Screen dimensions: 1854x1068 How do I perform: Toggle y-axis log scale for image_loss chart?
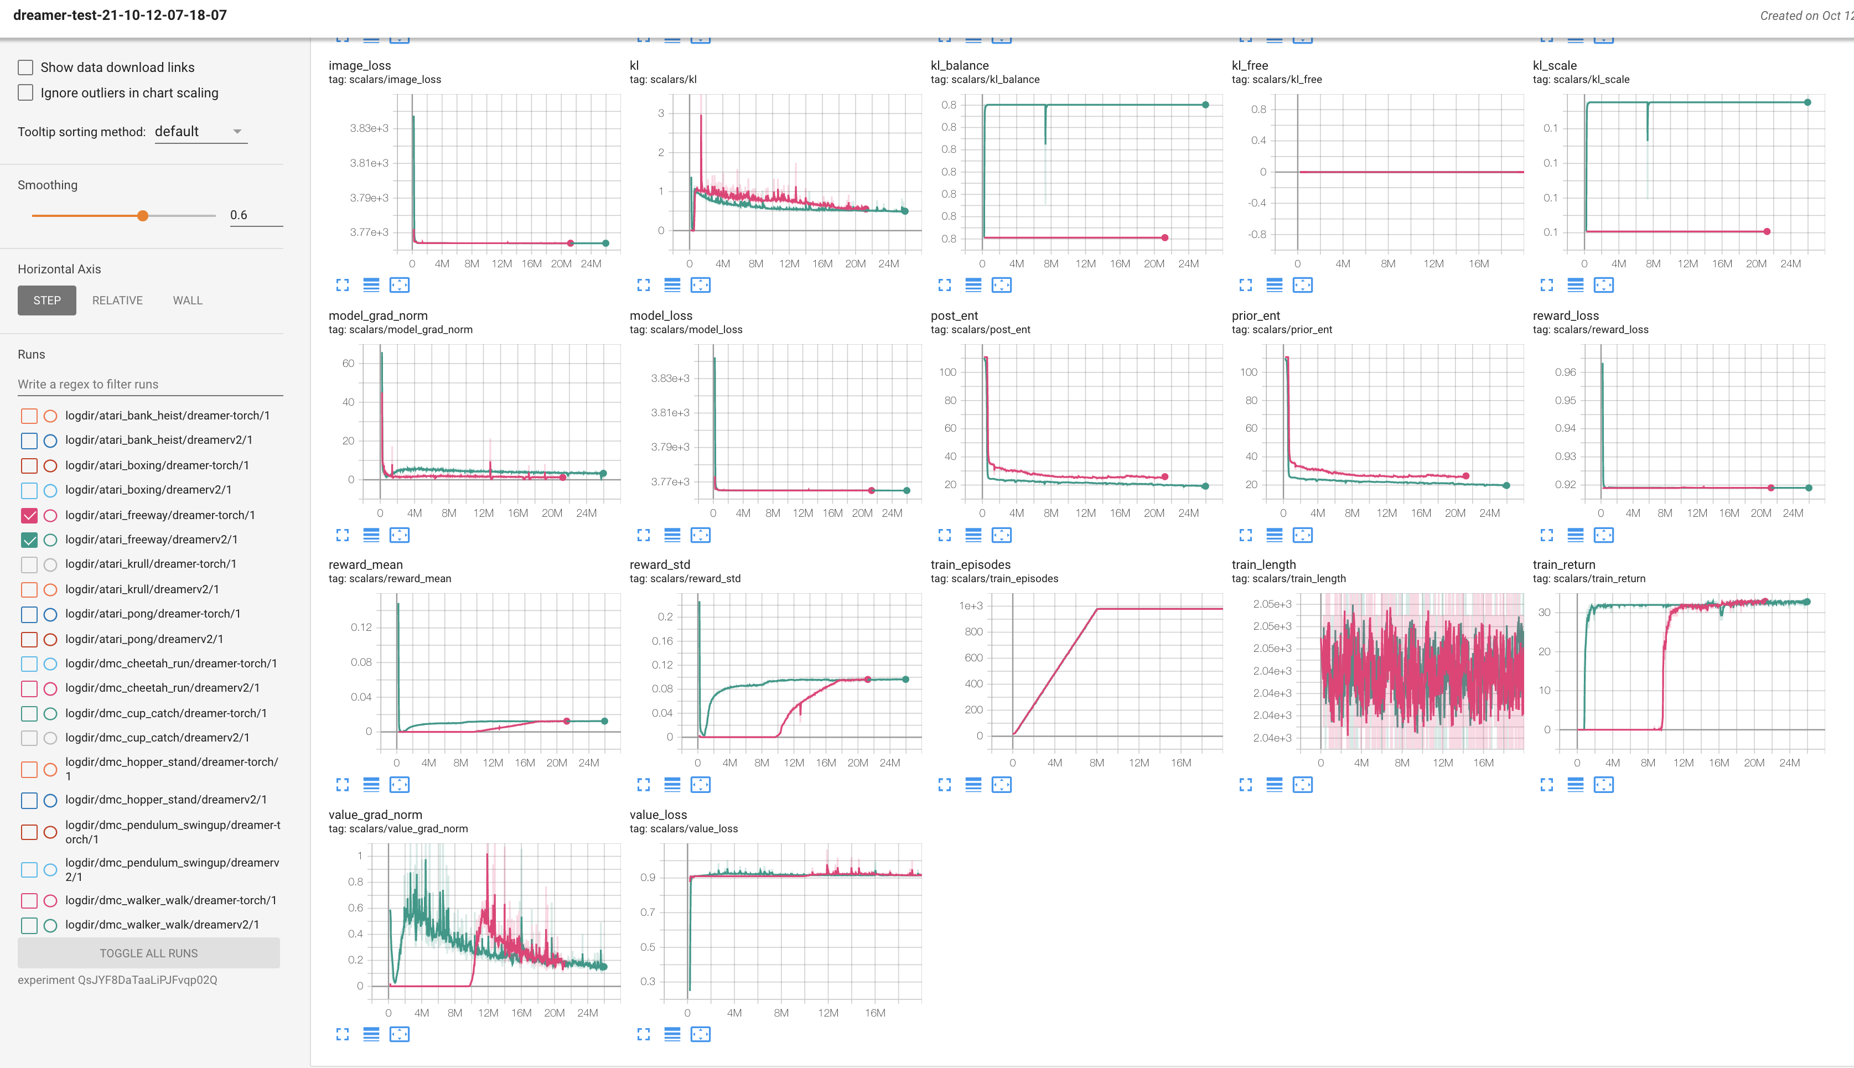[x=371, y=284]
